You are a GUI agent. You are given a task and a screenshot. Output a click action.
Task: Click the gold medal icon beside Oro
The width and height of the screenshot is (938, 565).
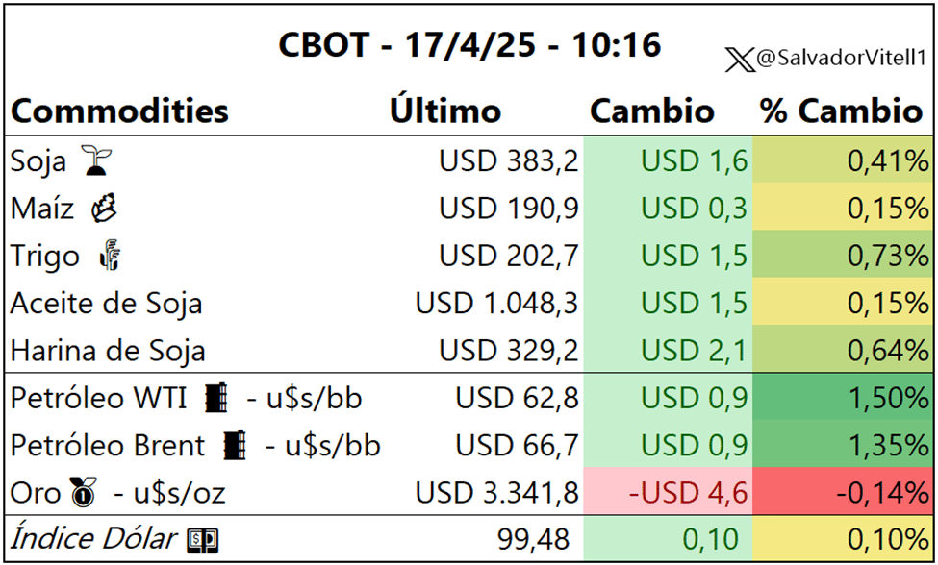[x=83, y=492]
